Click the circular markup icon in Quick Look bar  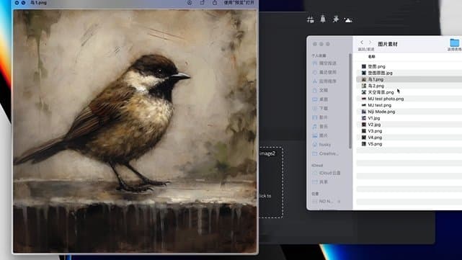tap(190, 3)
